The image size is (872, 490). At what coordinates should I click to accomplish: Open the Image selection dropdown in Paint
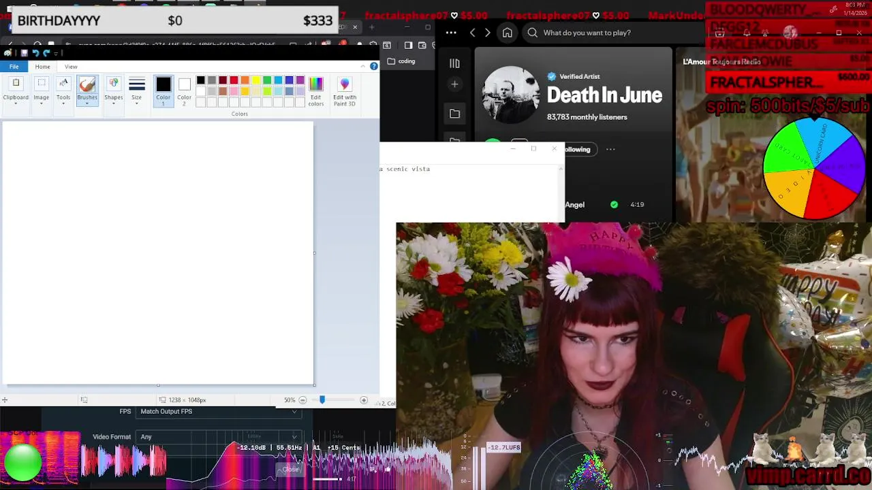click(x=42, y=91)
